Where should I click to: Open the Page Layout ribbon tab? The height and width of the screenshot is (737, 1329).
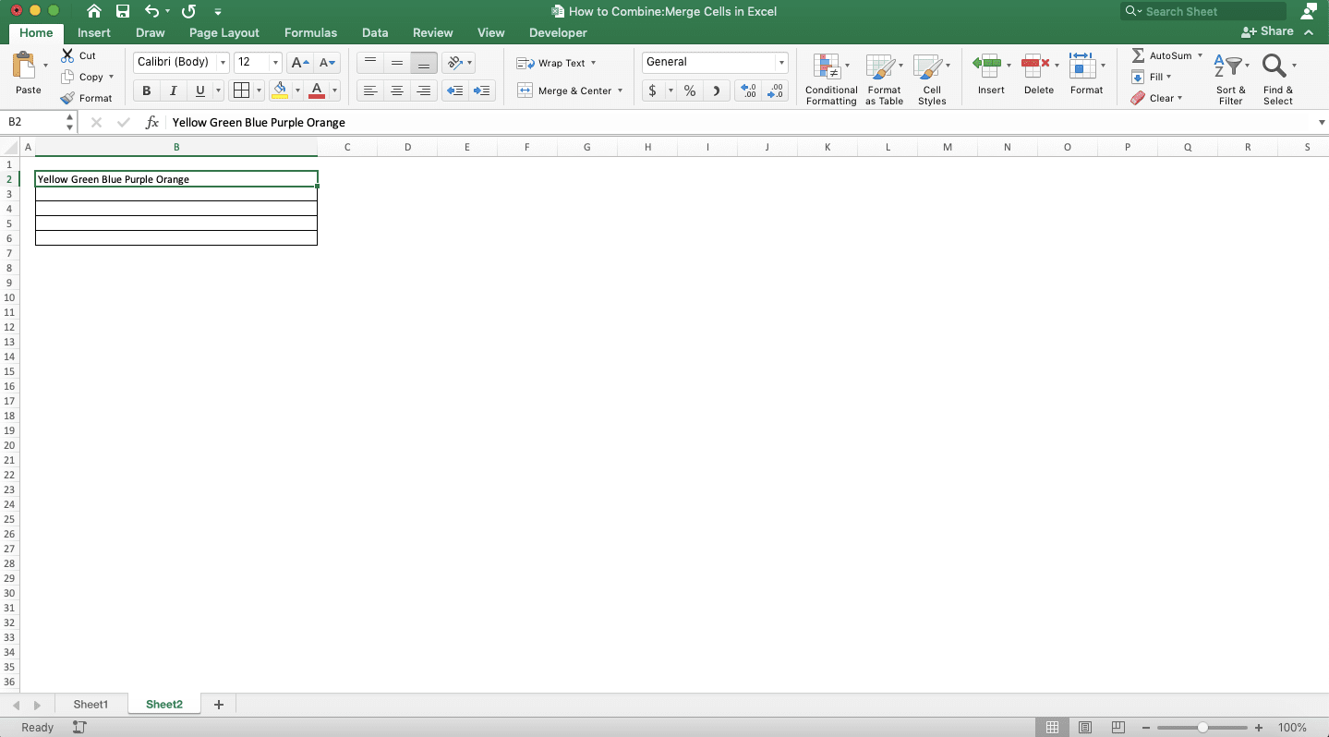(x=224, y=32)
